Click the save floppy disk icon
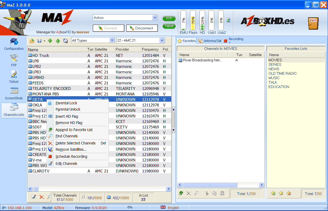The image size is (328, 211). pyautogui.click(x=40, y=41)
